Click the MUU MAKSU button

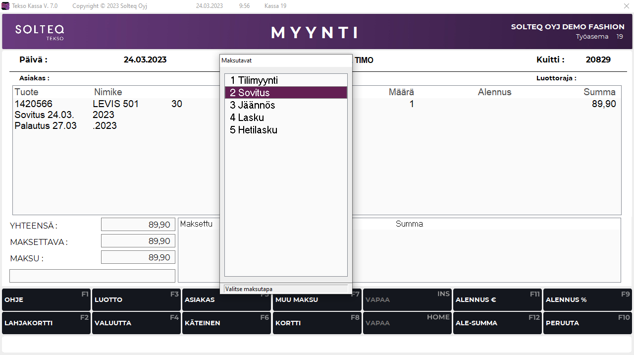317,300
